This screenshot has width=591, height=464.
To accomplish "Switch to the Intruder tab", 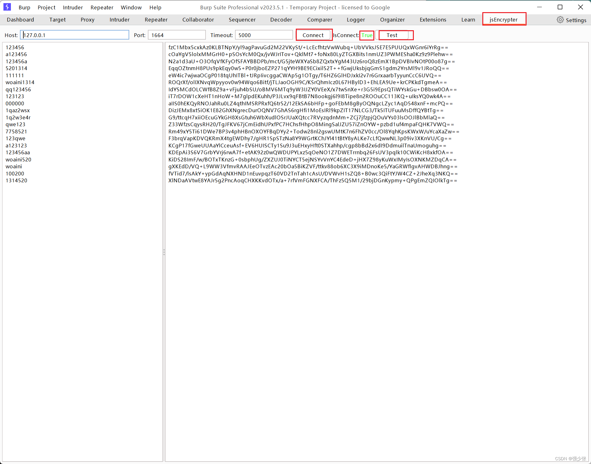I will pyautogui.click(x=120, y=20).
